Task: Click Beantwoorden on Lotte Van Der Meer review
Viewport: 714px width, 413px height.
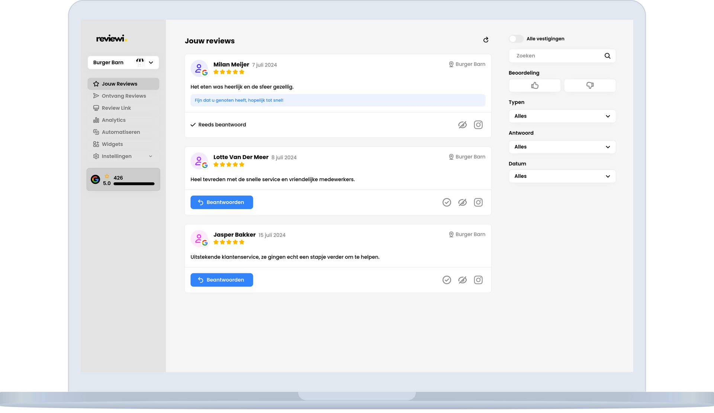Action: tap(222, 202)
